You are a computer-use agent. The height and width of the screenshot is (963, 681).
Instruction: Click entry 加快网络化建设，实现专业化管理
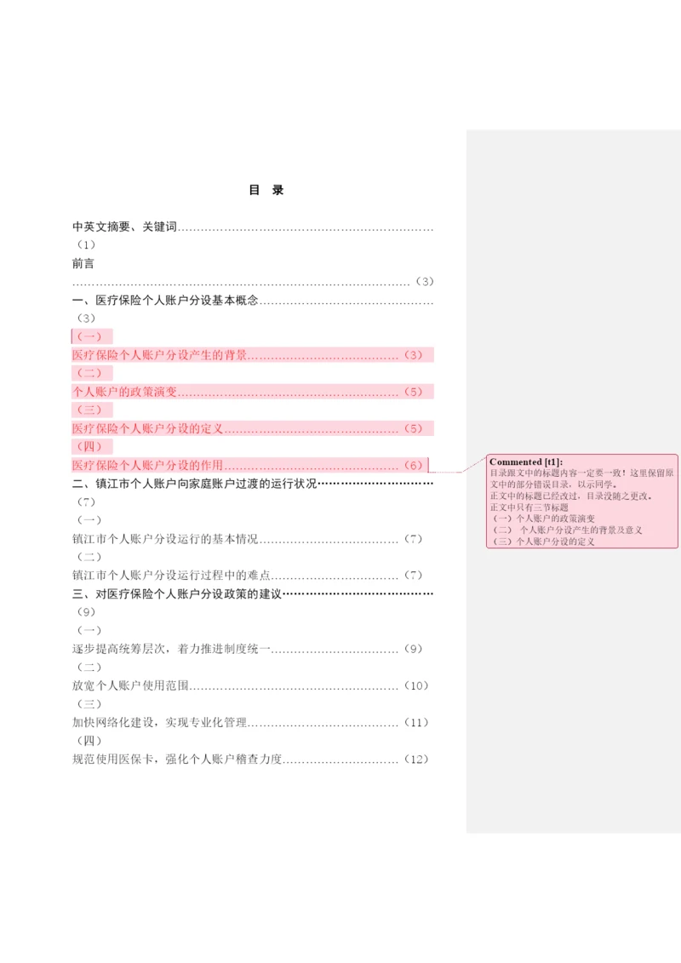click(159, 722)
